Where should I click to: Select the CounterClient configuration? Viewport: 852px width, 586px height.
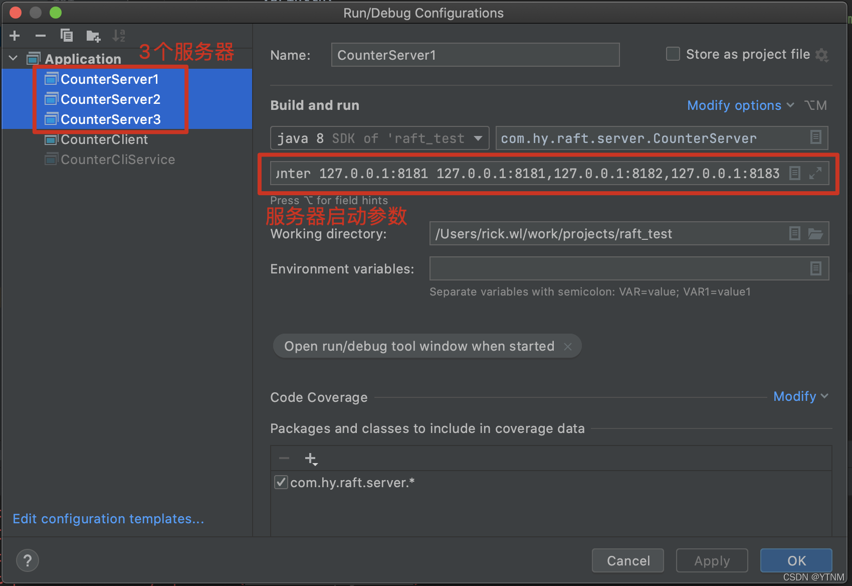tap(104, 139)
